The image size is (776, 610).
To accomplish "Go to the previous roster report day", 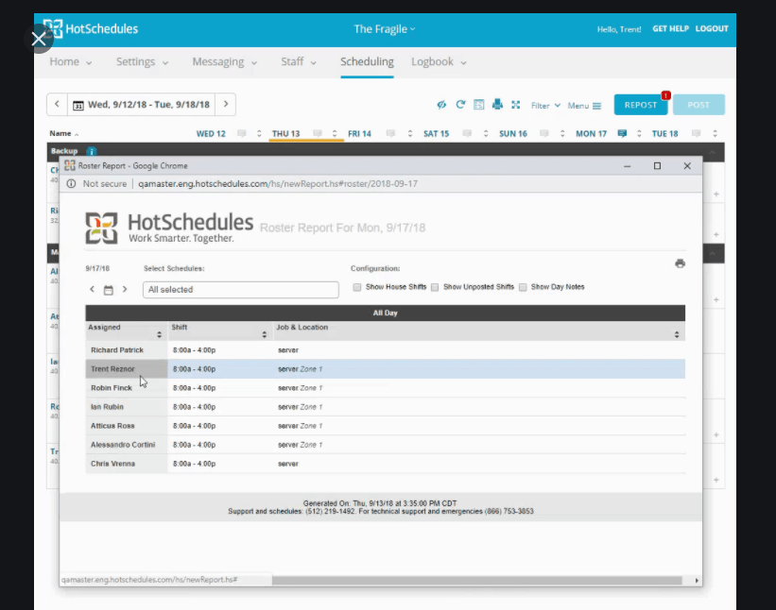I will pyautogui.click(x=92, y=289).
